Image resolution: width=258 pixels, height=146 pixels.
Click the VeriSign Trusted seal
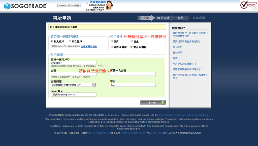[x=249, y=5]
